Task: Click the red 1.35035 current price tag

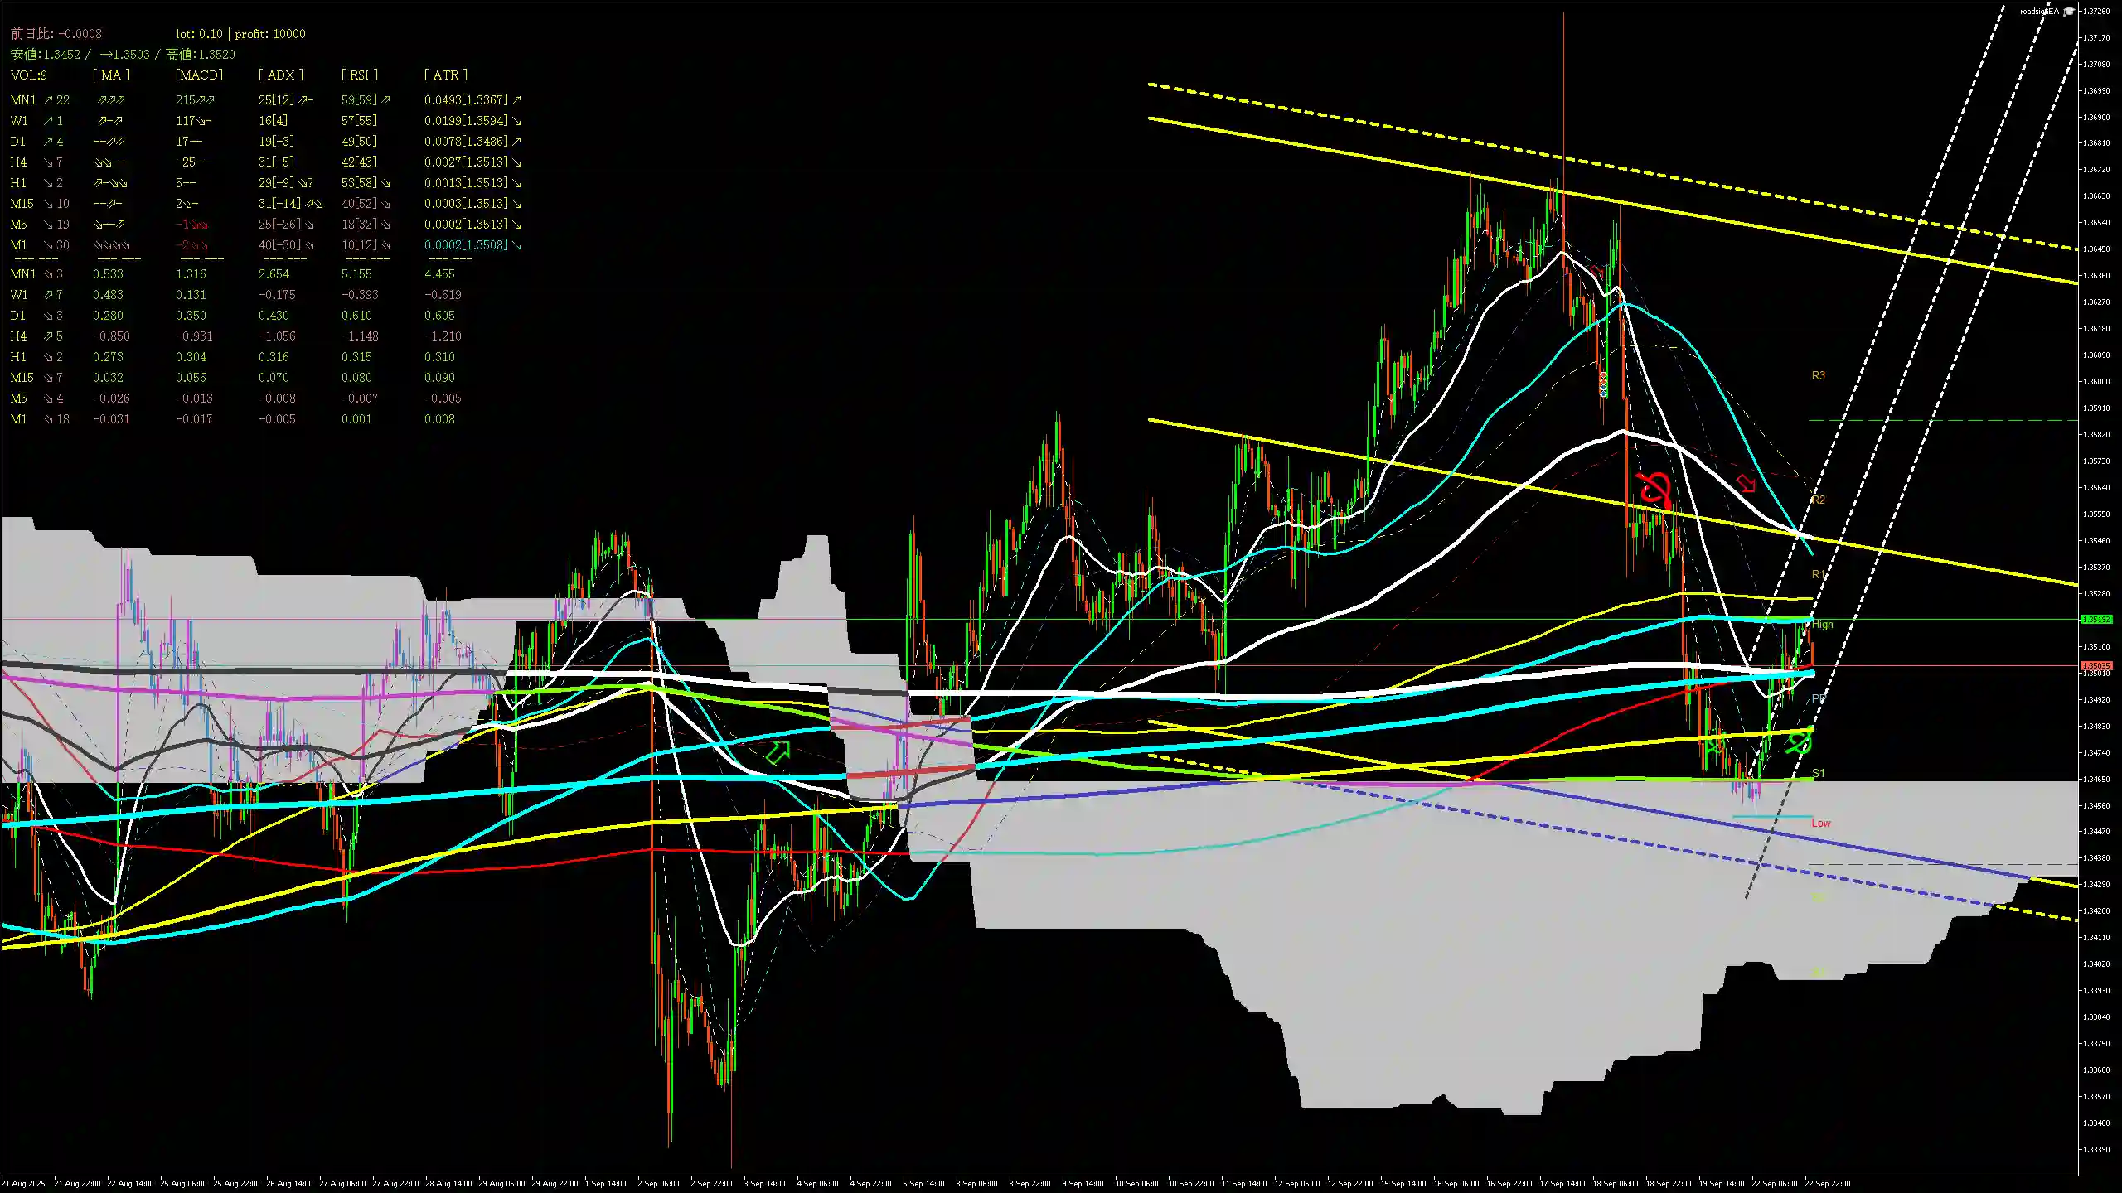Action: pyautogui.click(x=2097, y=665)
